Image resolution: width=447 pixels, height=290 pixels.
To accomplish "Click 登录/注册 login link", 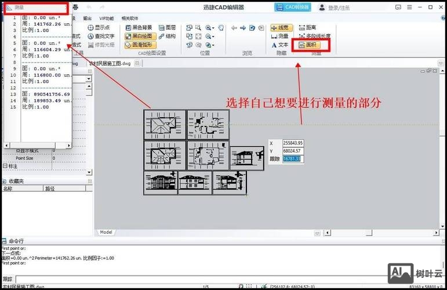I will [339, 8].
